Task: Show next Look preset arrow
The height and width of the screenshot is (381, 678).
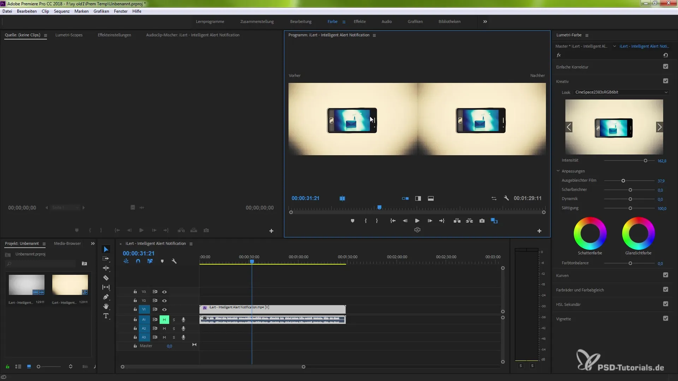Action: [x=659, y=127]
